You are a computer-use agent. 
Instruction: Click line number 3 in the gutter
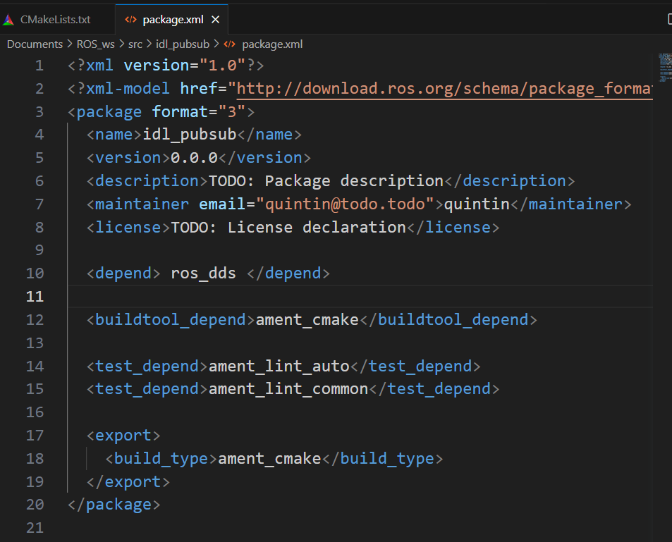tap(39, 112)
